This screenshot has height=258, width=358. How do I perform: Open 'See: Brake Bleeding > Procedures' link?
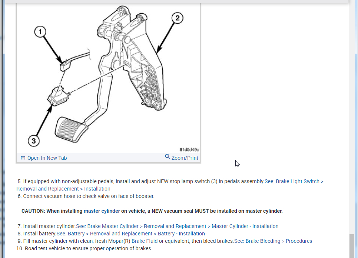(x=273, y=241)
